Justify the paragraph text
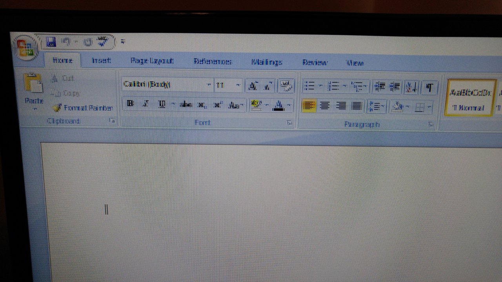This screenshot has height=282, width=502. [x=356, y=106]
